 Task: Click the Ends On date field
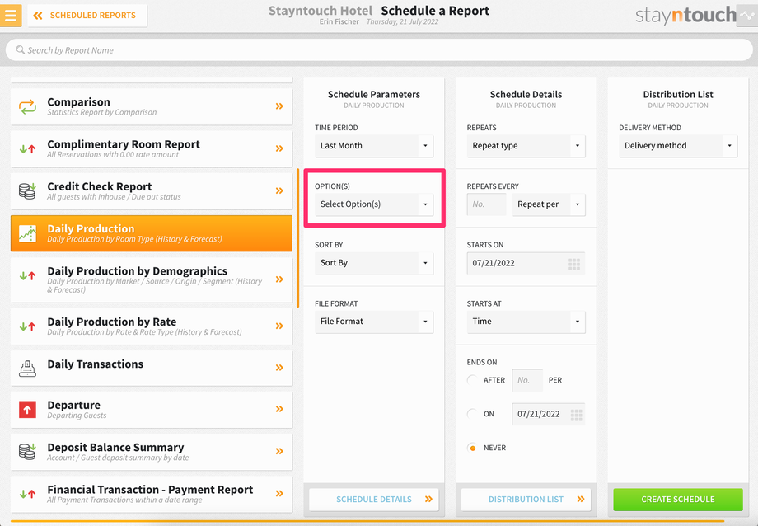click(549, 414)
